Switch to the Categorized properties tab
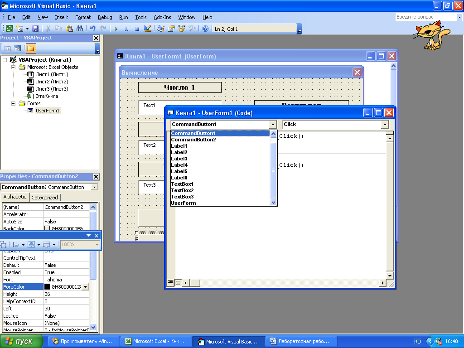Screen dimensions: 464x348 pyautogui.click(x=45, y=198)
